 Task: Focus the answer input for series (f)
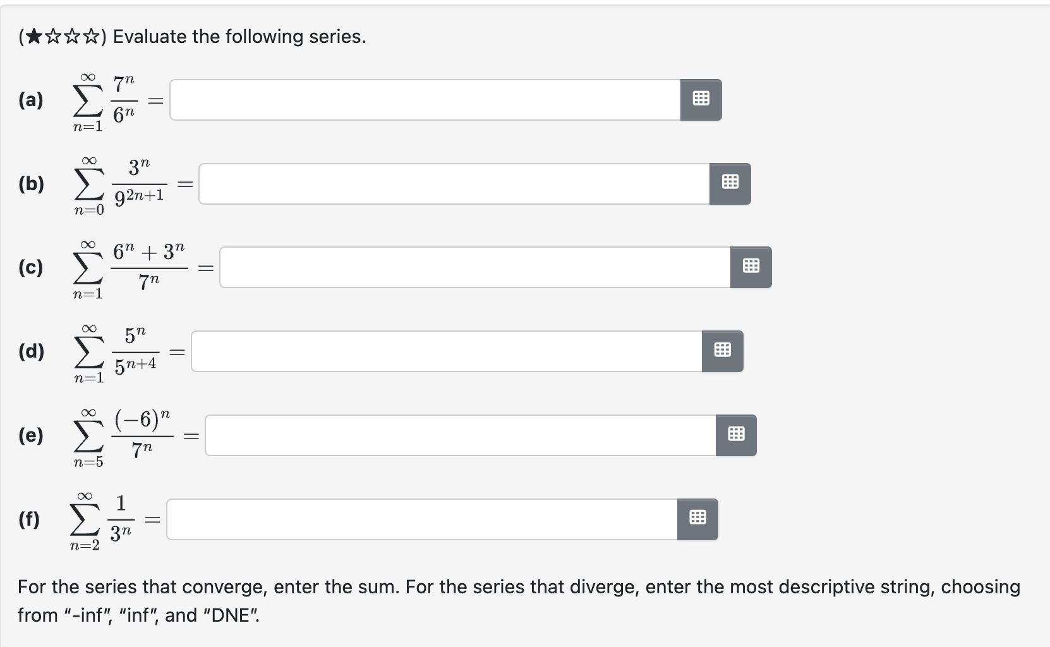click(422, 519)
